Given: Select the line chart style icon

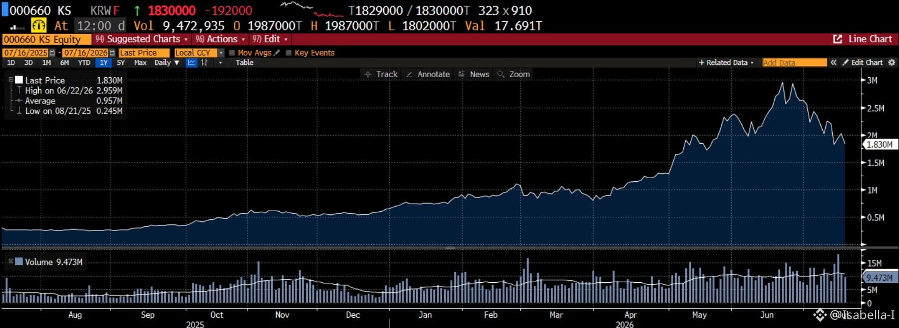Looking at the screenshot, I should [192, 63].
